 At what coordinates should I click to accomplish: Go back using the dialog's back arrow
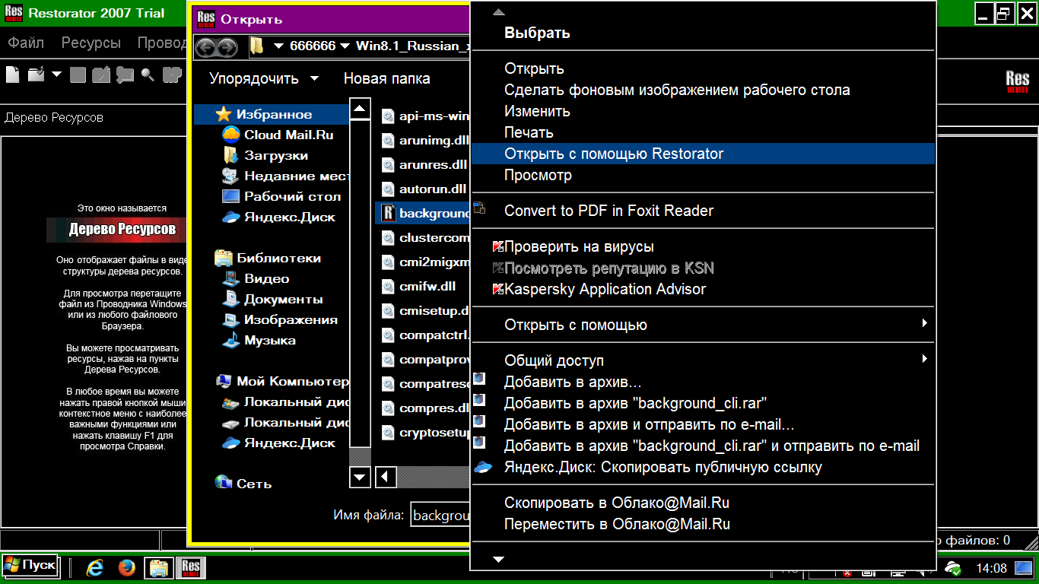(206, 47)
